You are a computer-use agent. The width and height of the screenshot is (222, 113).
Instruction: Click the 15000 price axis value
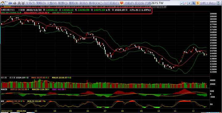(213, 48)
